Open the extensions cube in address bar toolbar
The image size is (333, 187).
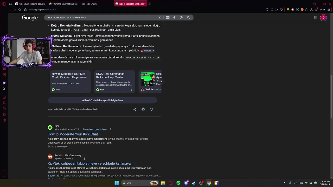(x=307, y=10)
